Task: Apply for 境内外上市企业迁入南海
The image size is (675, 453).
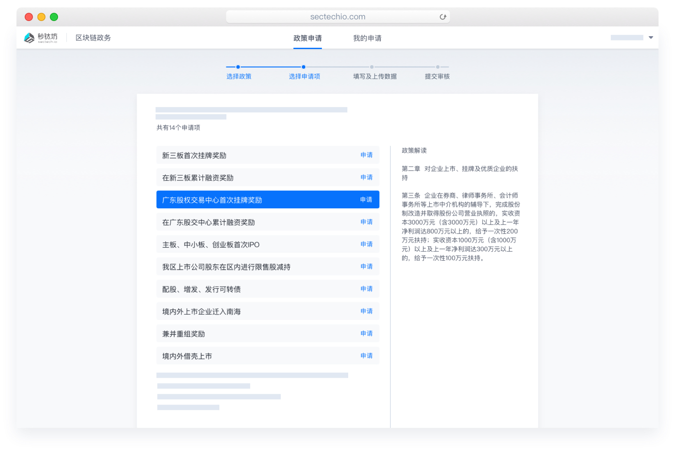Action: click(366, 311)
